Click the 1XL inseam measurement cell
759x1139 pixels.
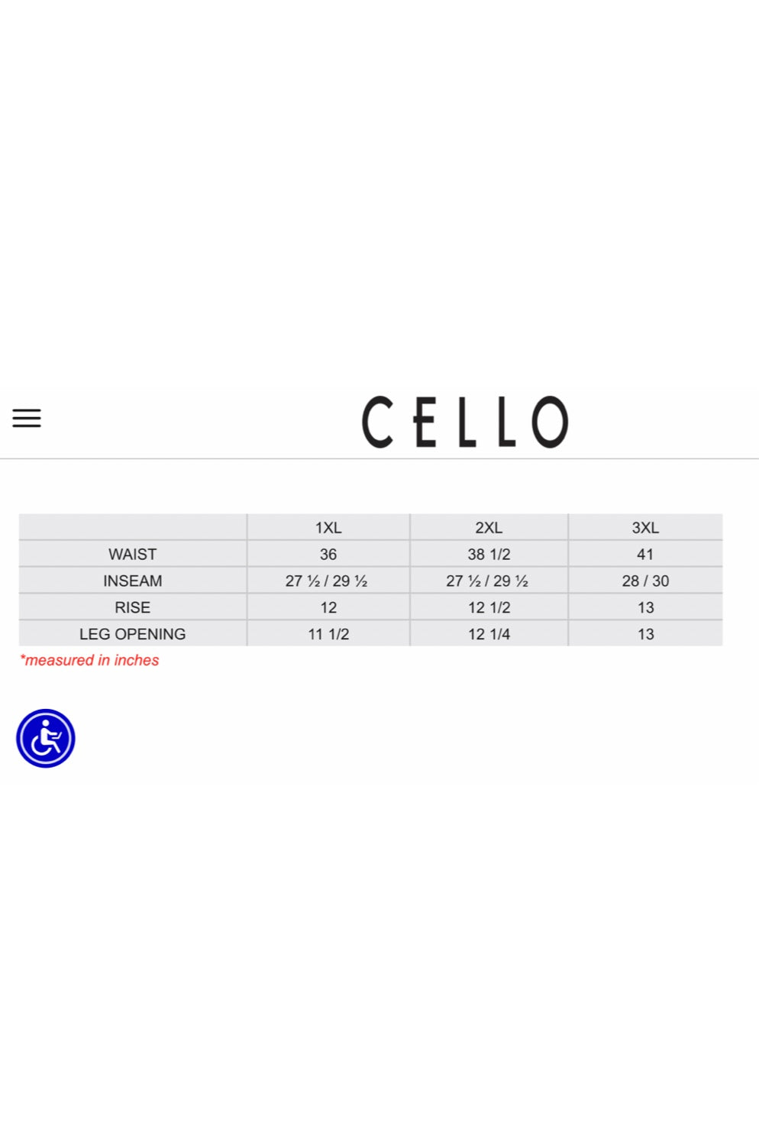pos(327,581)
